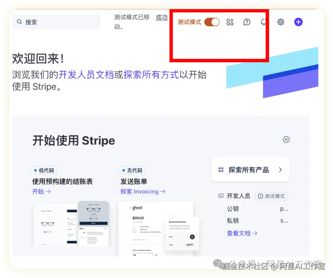
Task: Open the notifications bell icon
Action: pos(264,22)
